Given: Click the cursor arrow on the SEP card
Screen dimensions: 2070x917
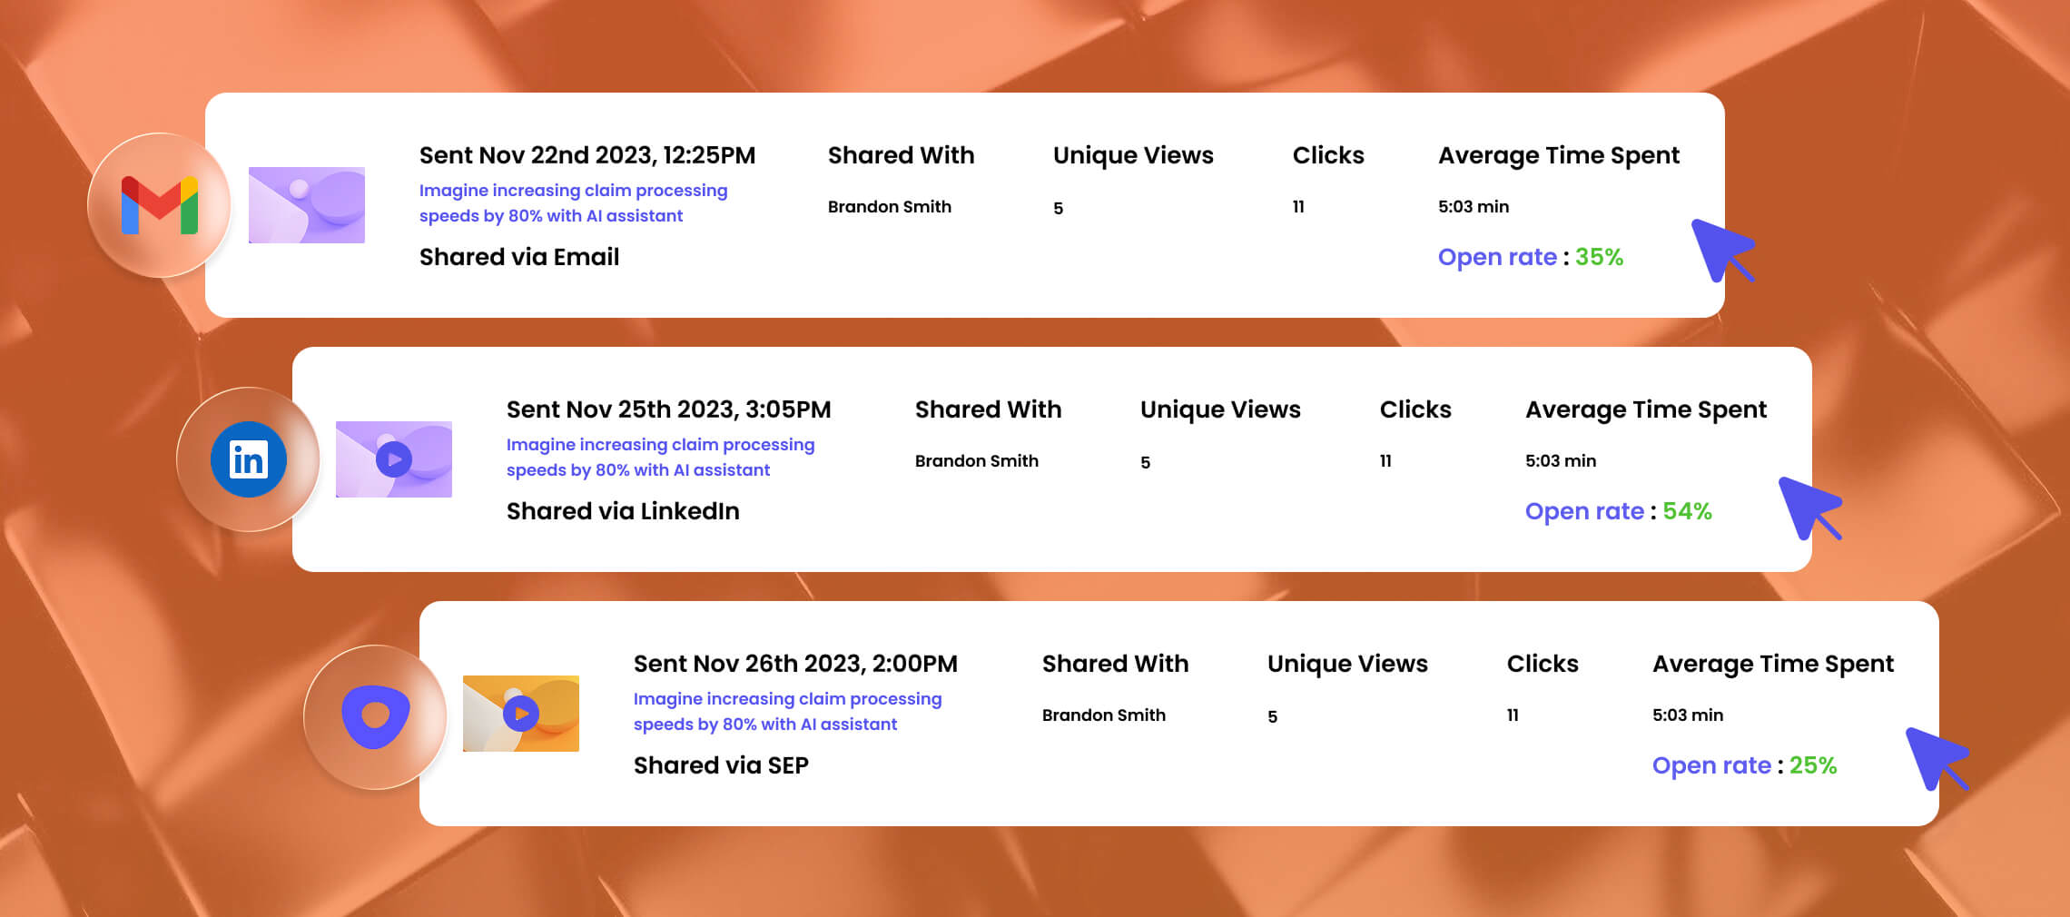Looking at the screenshot, I should point(1935,757).
